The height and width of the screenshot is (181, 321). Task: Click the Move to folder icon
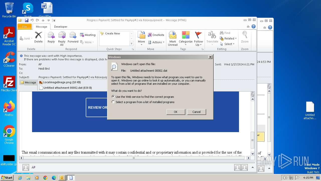pos(141,38)
